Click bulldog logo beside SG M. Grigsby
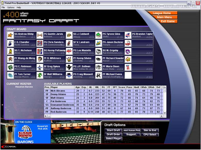The image size is (201, 150). (x=99, y=51)
